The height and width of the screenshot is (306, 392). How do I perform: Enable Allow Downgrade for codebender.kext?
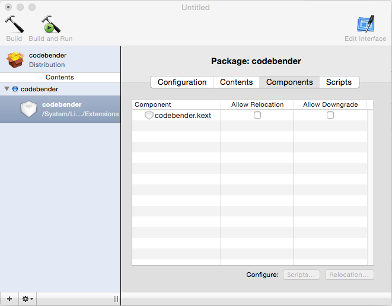(330, 115)
